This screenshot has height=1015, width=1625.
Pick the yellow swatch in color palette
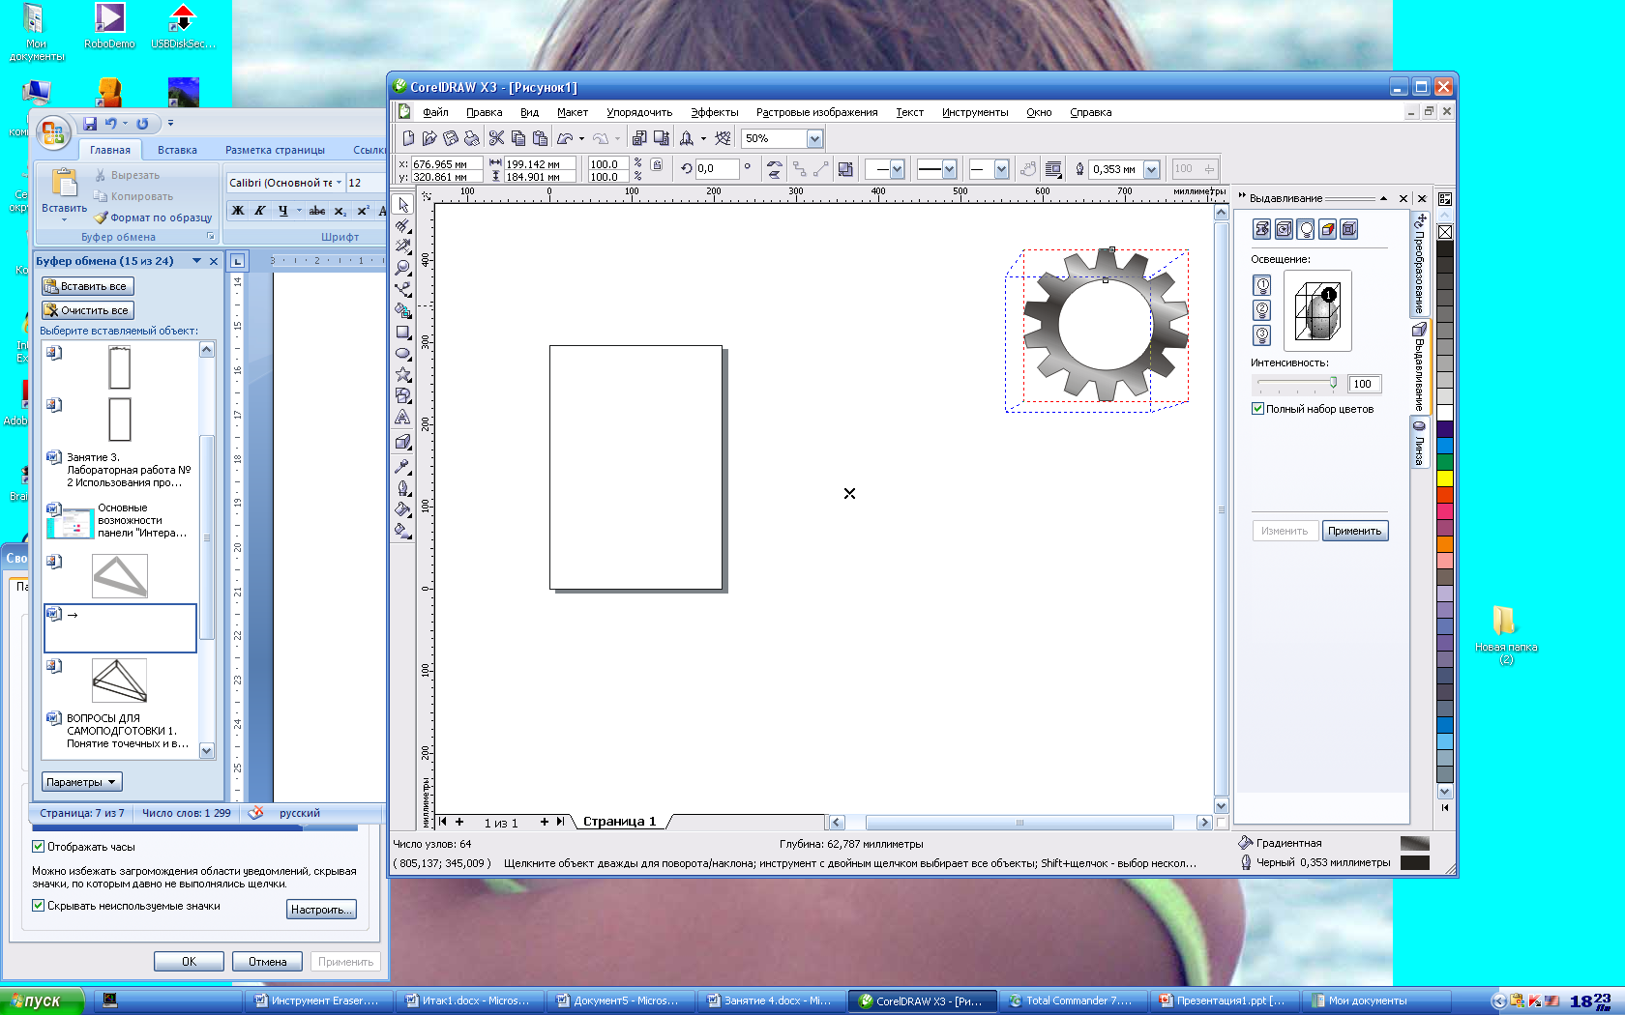pos(1445,478)
